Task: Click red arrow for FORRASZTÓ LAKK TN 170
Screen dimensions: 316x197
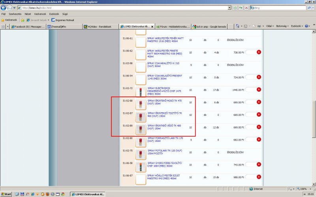Action: [259, 139]
